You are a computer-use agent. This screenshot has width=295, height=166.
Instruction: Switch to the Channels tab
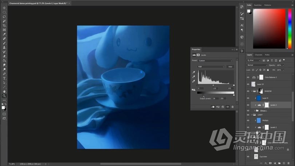pyautogui.click(x=258, y=55)
